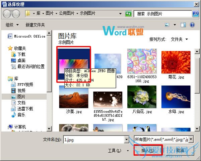Select the 6351-110Z409353160.jpg blocks thumbnail

pyautogui.click(x=142, y=61)
